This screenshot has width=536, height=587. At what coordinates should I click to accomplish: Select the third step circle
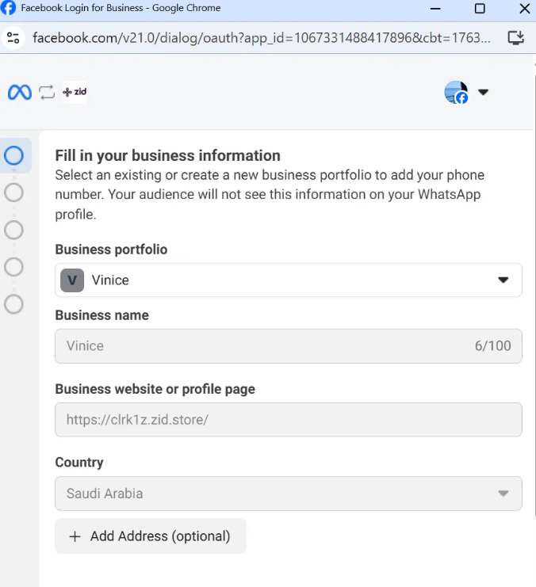click(13, 230)
